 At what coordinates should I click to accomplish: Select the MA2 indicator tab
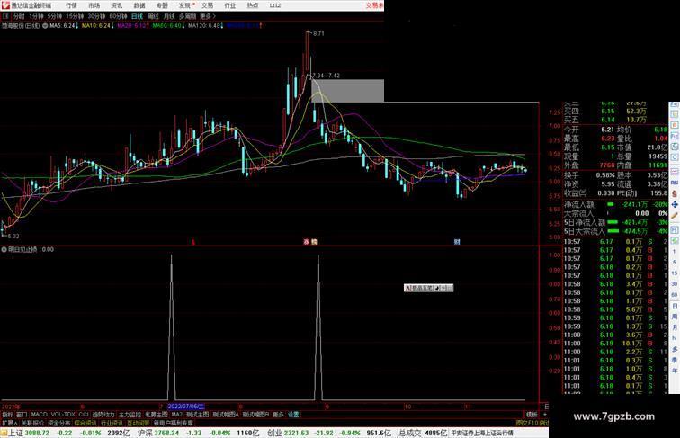point(177,415)
